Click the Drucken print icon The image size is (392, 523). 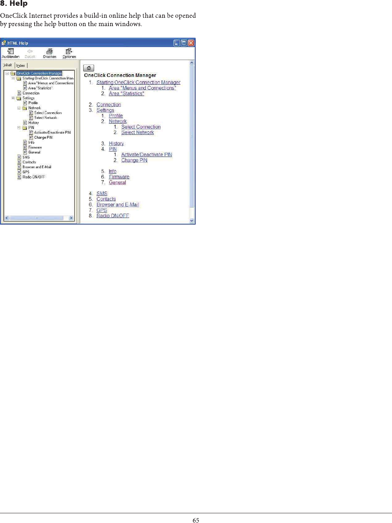point(49,51)
